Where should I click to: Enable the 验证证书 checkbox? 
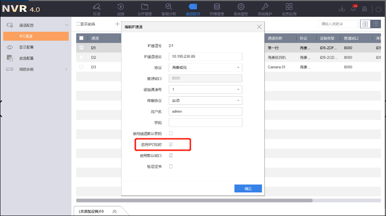click(x=171, y=167)
